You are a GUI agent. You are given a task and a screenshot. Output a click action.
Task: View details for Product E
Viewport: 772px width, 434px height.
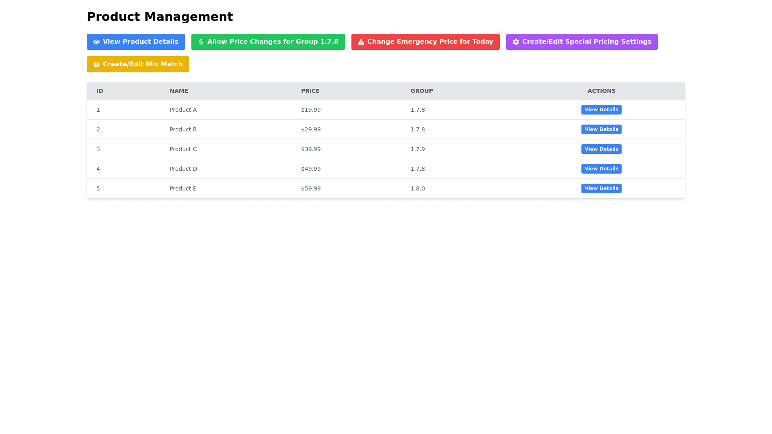click(601, 188)
